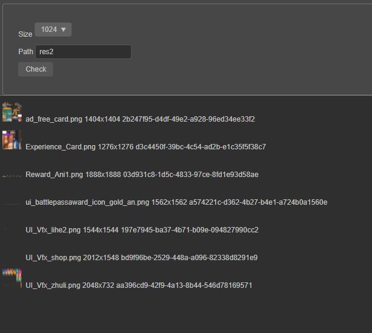The image size is (372, 333).
Task: Select the ad_free_card.png file name
Action: (54, 119)
